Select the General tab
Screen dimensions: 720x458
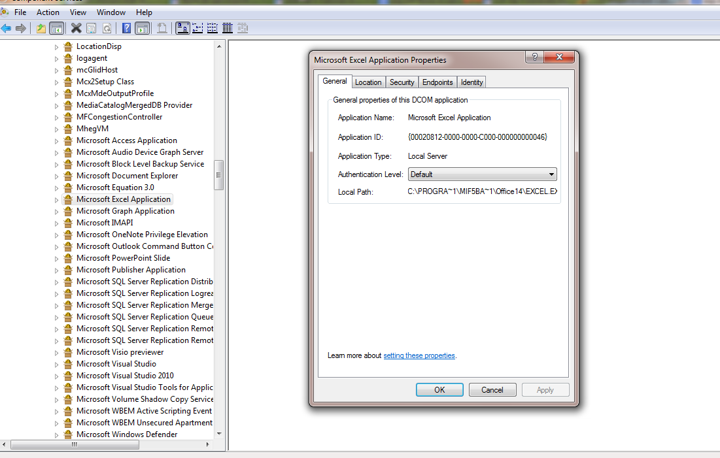coord(335,81)
